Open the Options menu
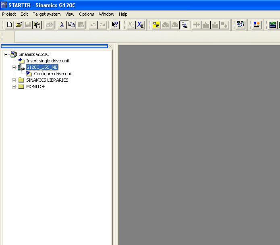Image resolution: width=280 pixels, height=245 pixels. (x=87, y=14)
